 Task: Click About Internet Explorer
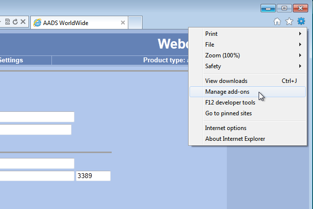[235, 139]
